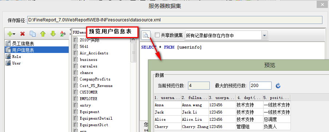Click the position column header

277,98
